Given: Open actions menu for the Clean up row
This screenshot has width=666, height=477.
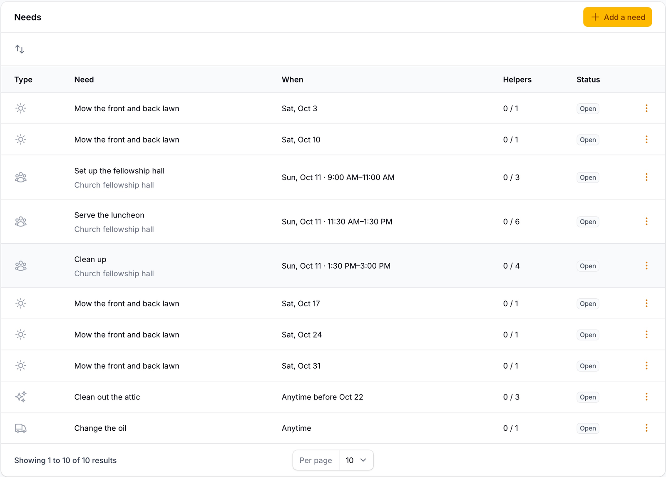Looking at the screenshot, I should click(x=646, y=266).
